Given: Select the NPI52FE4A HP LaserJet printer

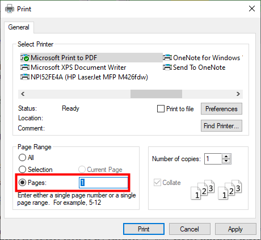Looking at the screenshot, I should click(x=84, y=77).
